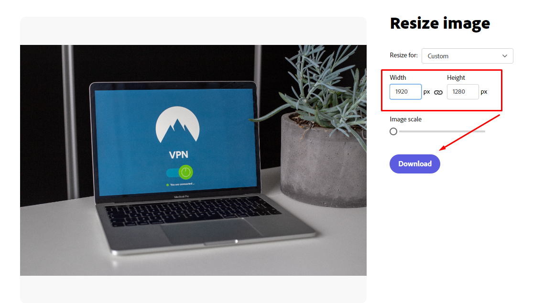The image size is (533, 303).
Task: Click the laptop trackpad in the photo
Action: [x=211, y=230]
